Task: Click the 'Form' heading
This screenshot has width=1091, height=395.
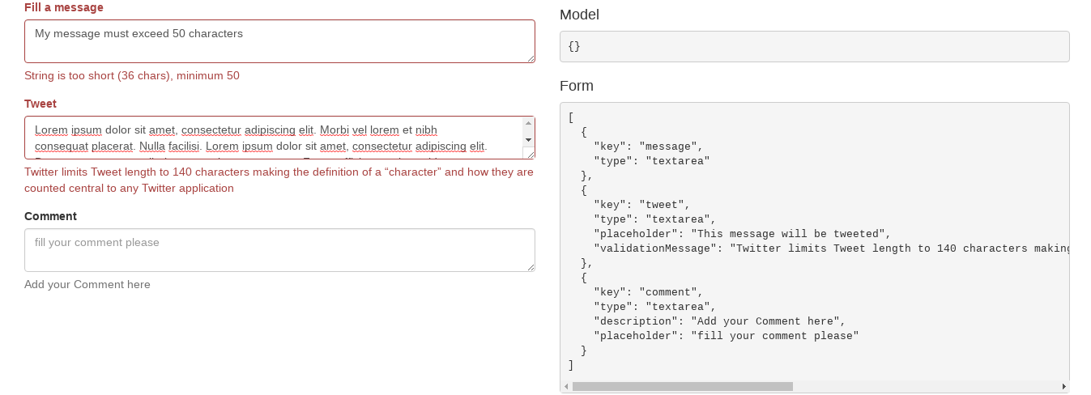Action: [577, 86]
